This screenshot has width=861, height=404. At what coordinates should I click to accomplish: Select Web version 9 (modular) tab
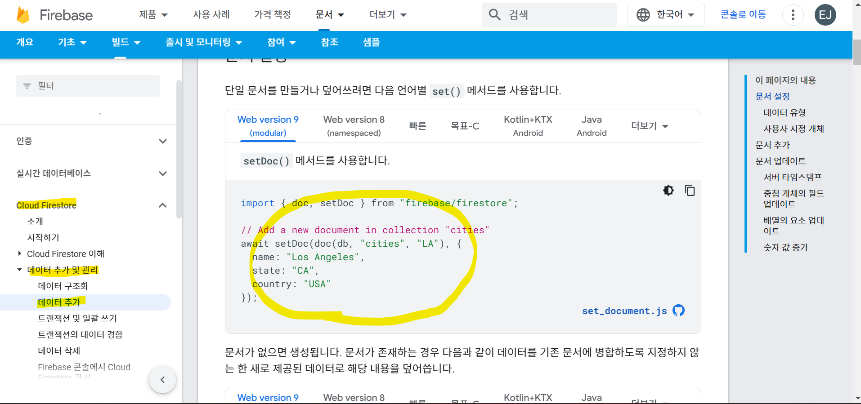click(x=268, y=126)
